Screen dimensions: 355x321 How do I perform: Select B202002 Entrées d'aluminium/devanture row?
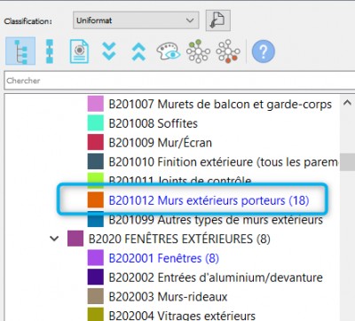tap(216, 278)
